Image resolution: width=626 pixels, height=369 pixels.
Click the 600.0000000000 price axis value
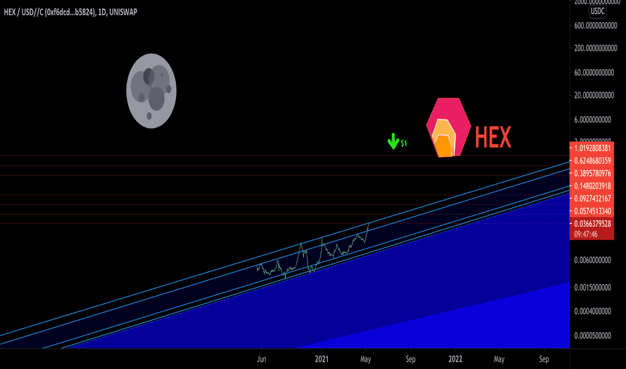[x=596, y=25]
